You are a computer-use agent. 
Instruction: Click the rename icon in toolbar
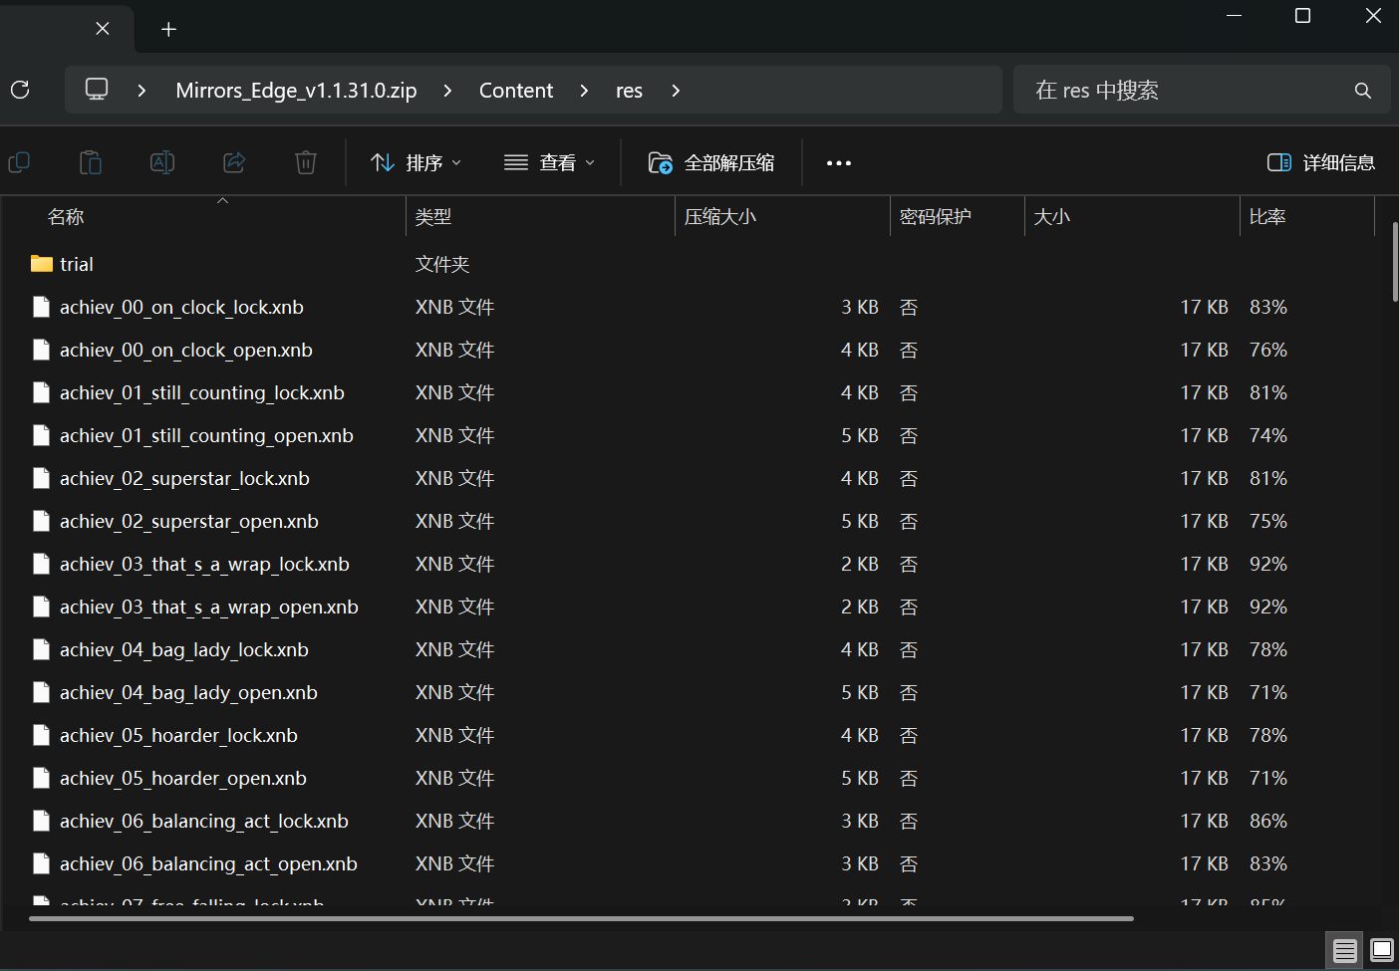(162, 162)
